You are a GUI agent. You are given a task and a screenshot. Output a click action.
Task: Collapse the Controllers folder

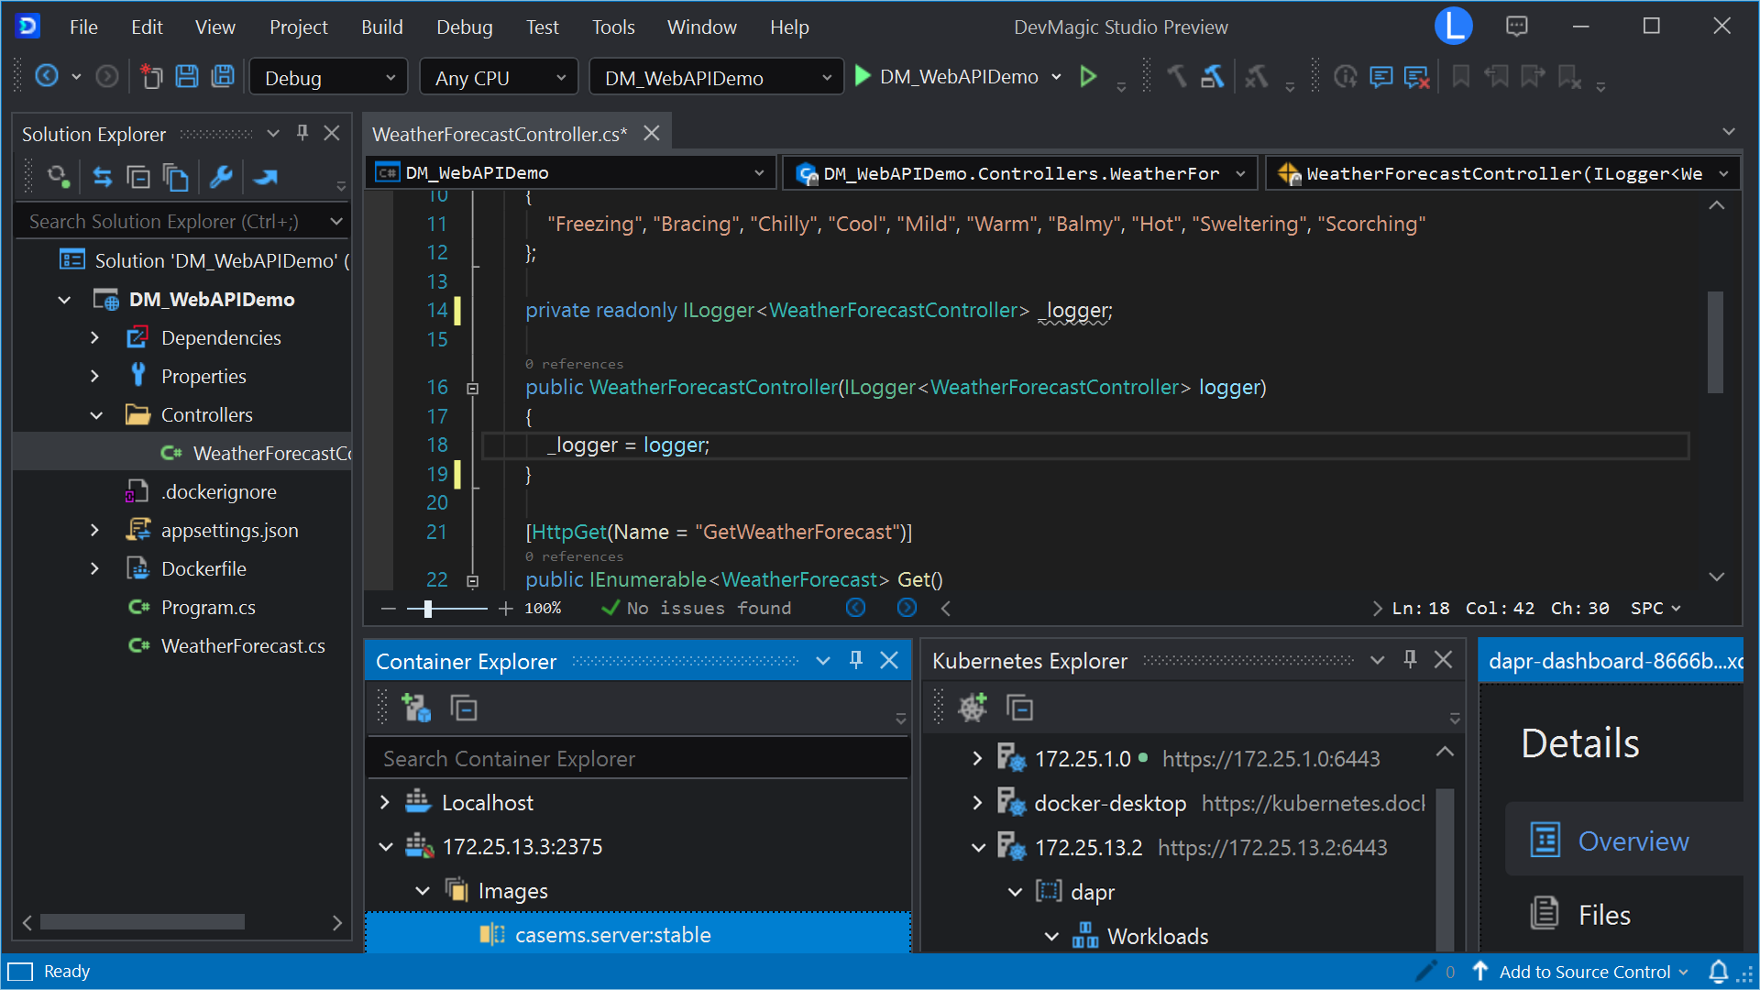pos(96,415)
